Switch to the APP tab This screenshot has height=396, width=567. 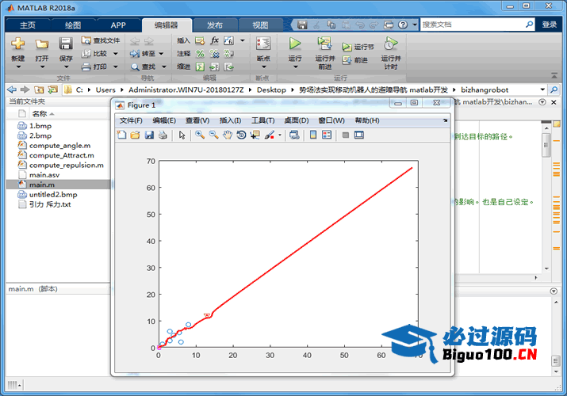[118, 25]
